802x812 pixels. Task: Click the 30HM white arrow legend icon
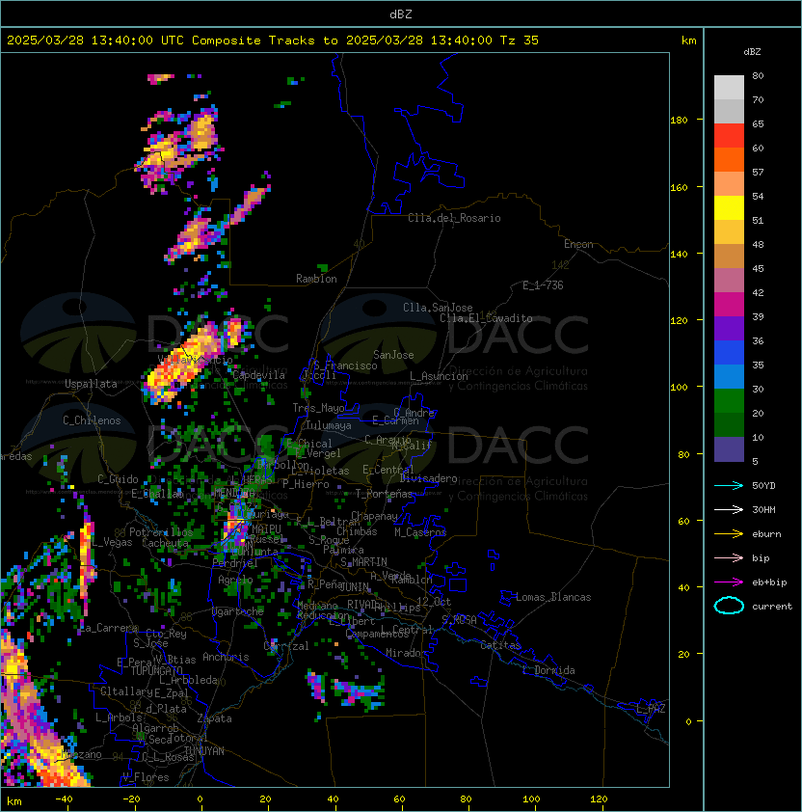729,509
